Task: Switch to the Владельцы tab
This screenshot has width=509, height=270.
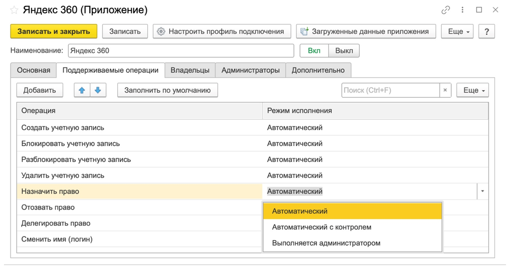Action: tap(190, 70)
